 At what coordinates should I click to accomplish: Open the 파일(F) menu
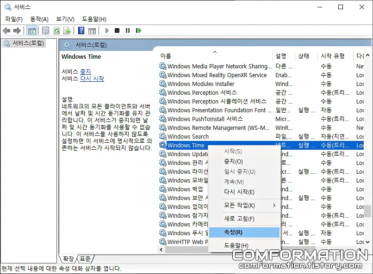[14, 19]
